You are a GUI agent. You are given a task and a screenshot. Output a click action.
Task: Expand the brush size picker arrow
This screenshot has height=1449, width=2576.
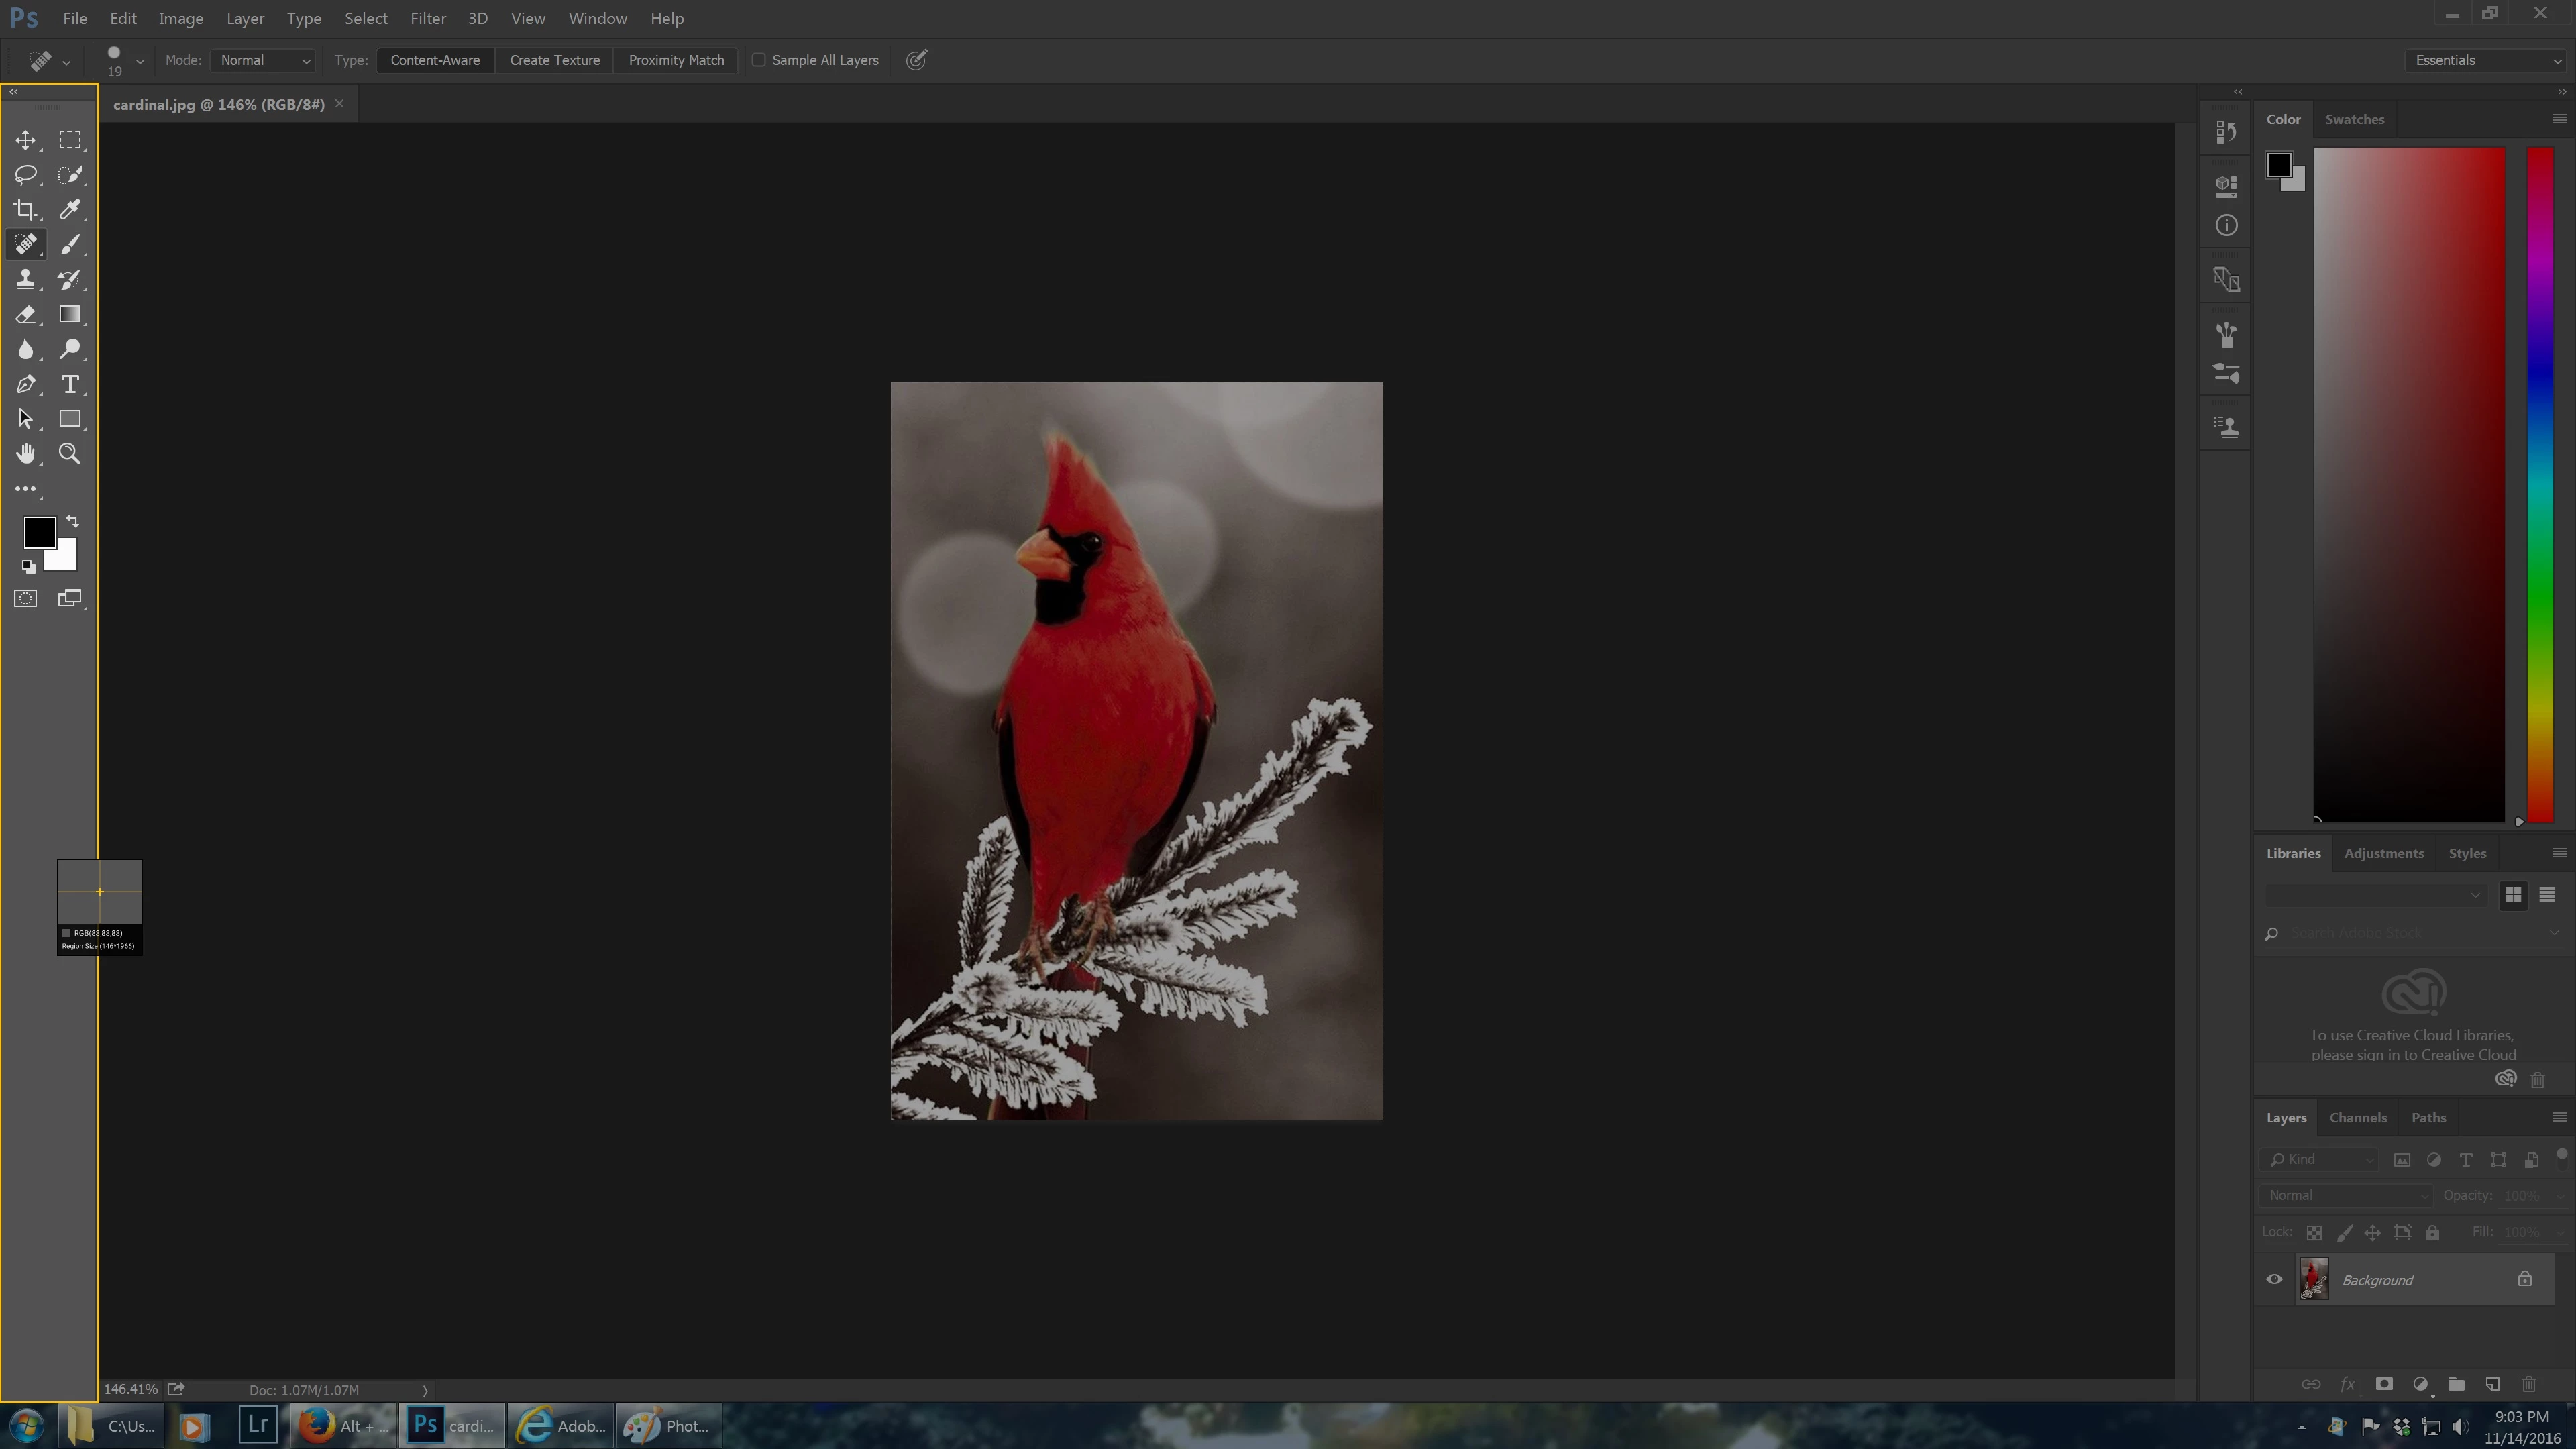(x=140, y=61)
